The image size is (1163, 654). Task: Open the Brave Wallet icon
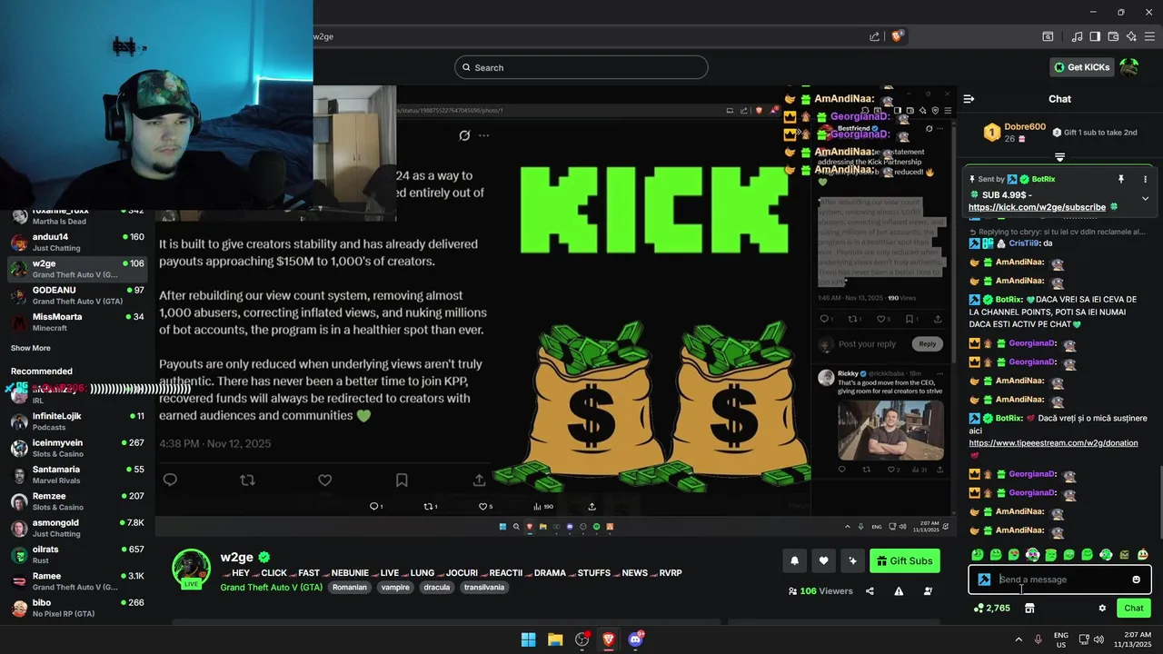(x=1113, y=36)
